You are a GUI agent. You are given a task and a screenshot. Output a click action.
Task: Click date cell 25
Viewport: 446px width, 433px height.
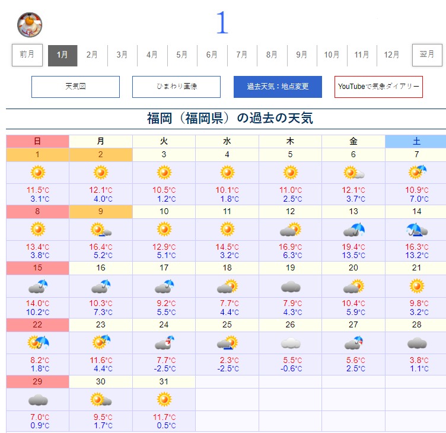[227, 325]
